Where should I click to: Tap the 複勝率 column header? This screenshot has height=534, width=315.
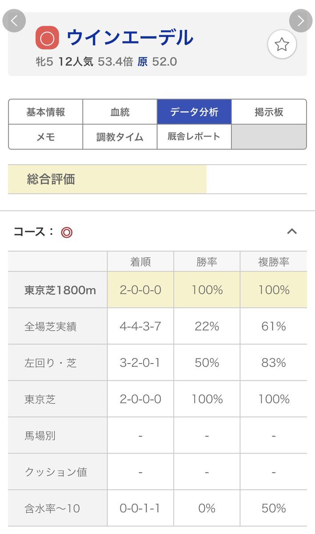274,262
